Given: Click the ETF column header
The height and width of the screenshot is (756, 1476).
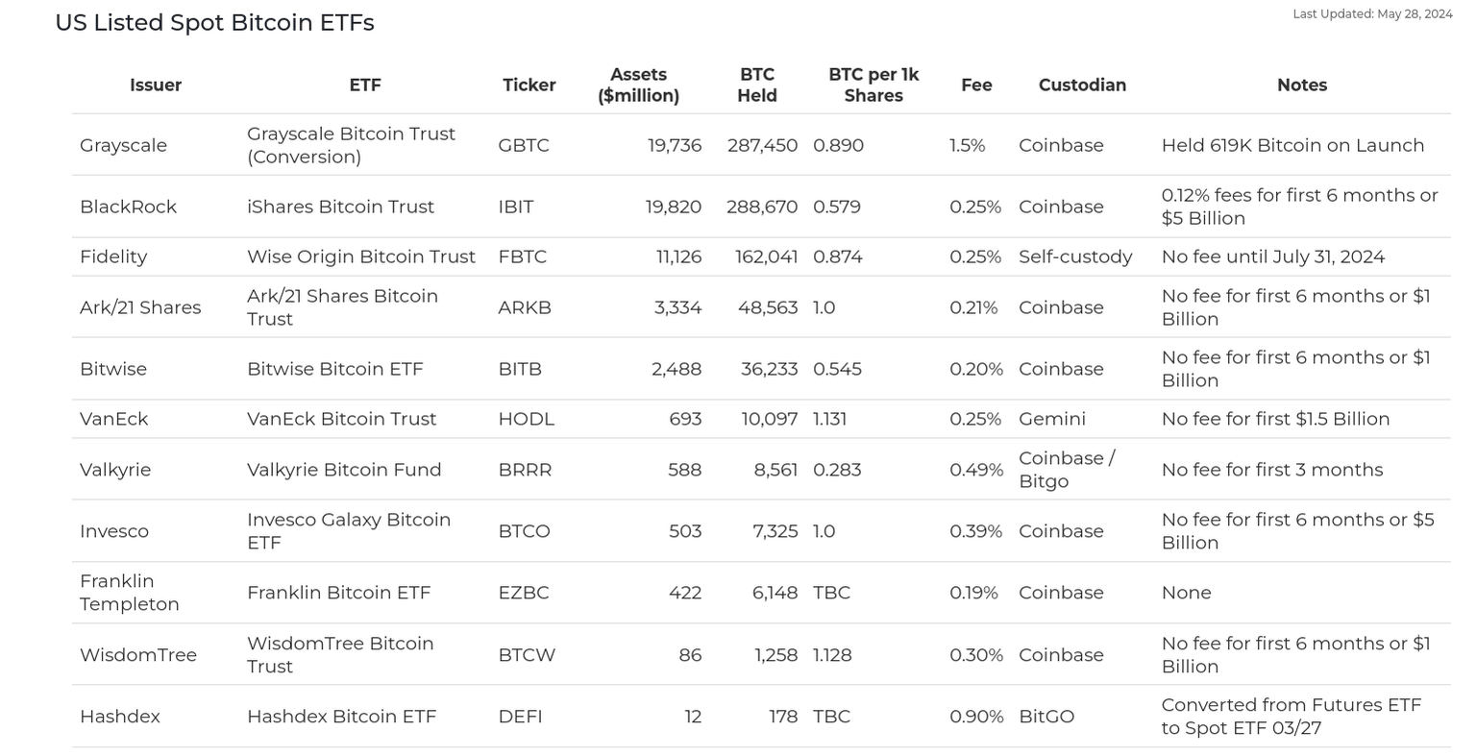Looking at the screenshot, I should 365,85.
